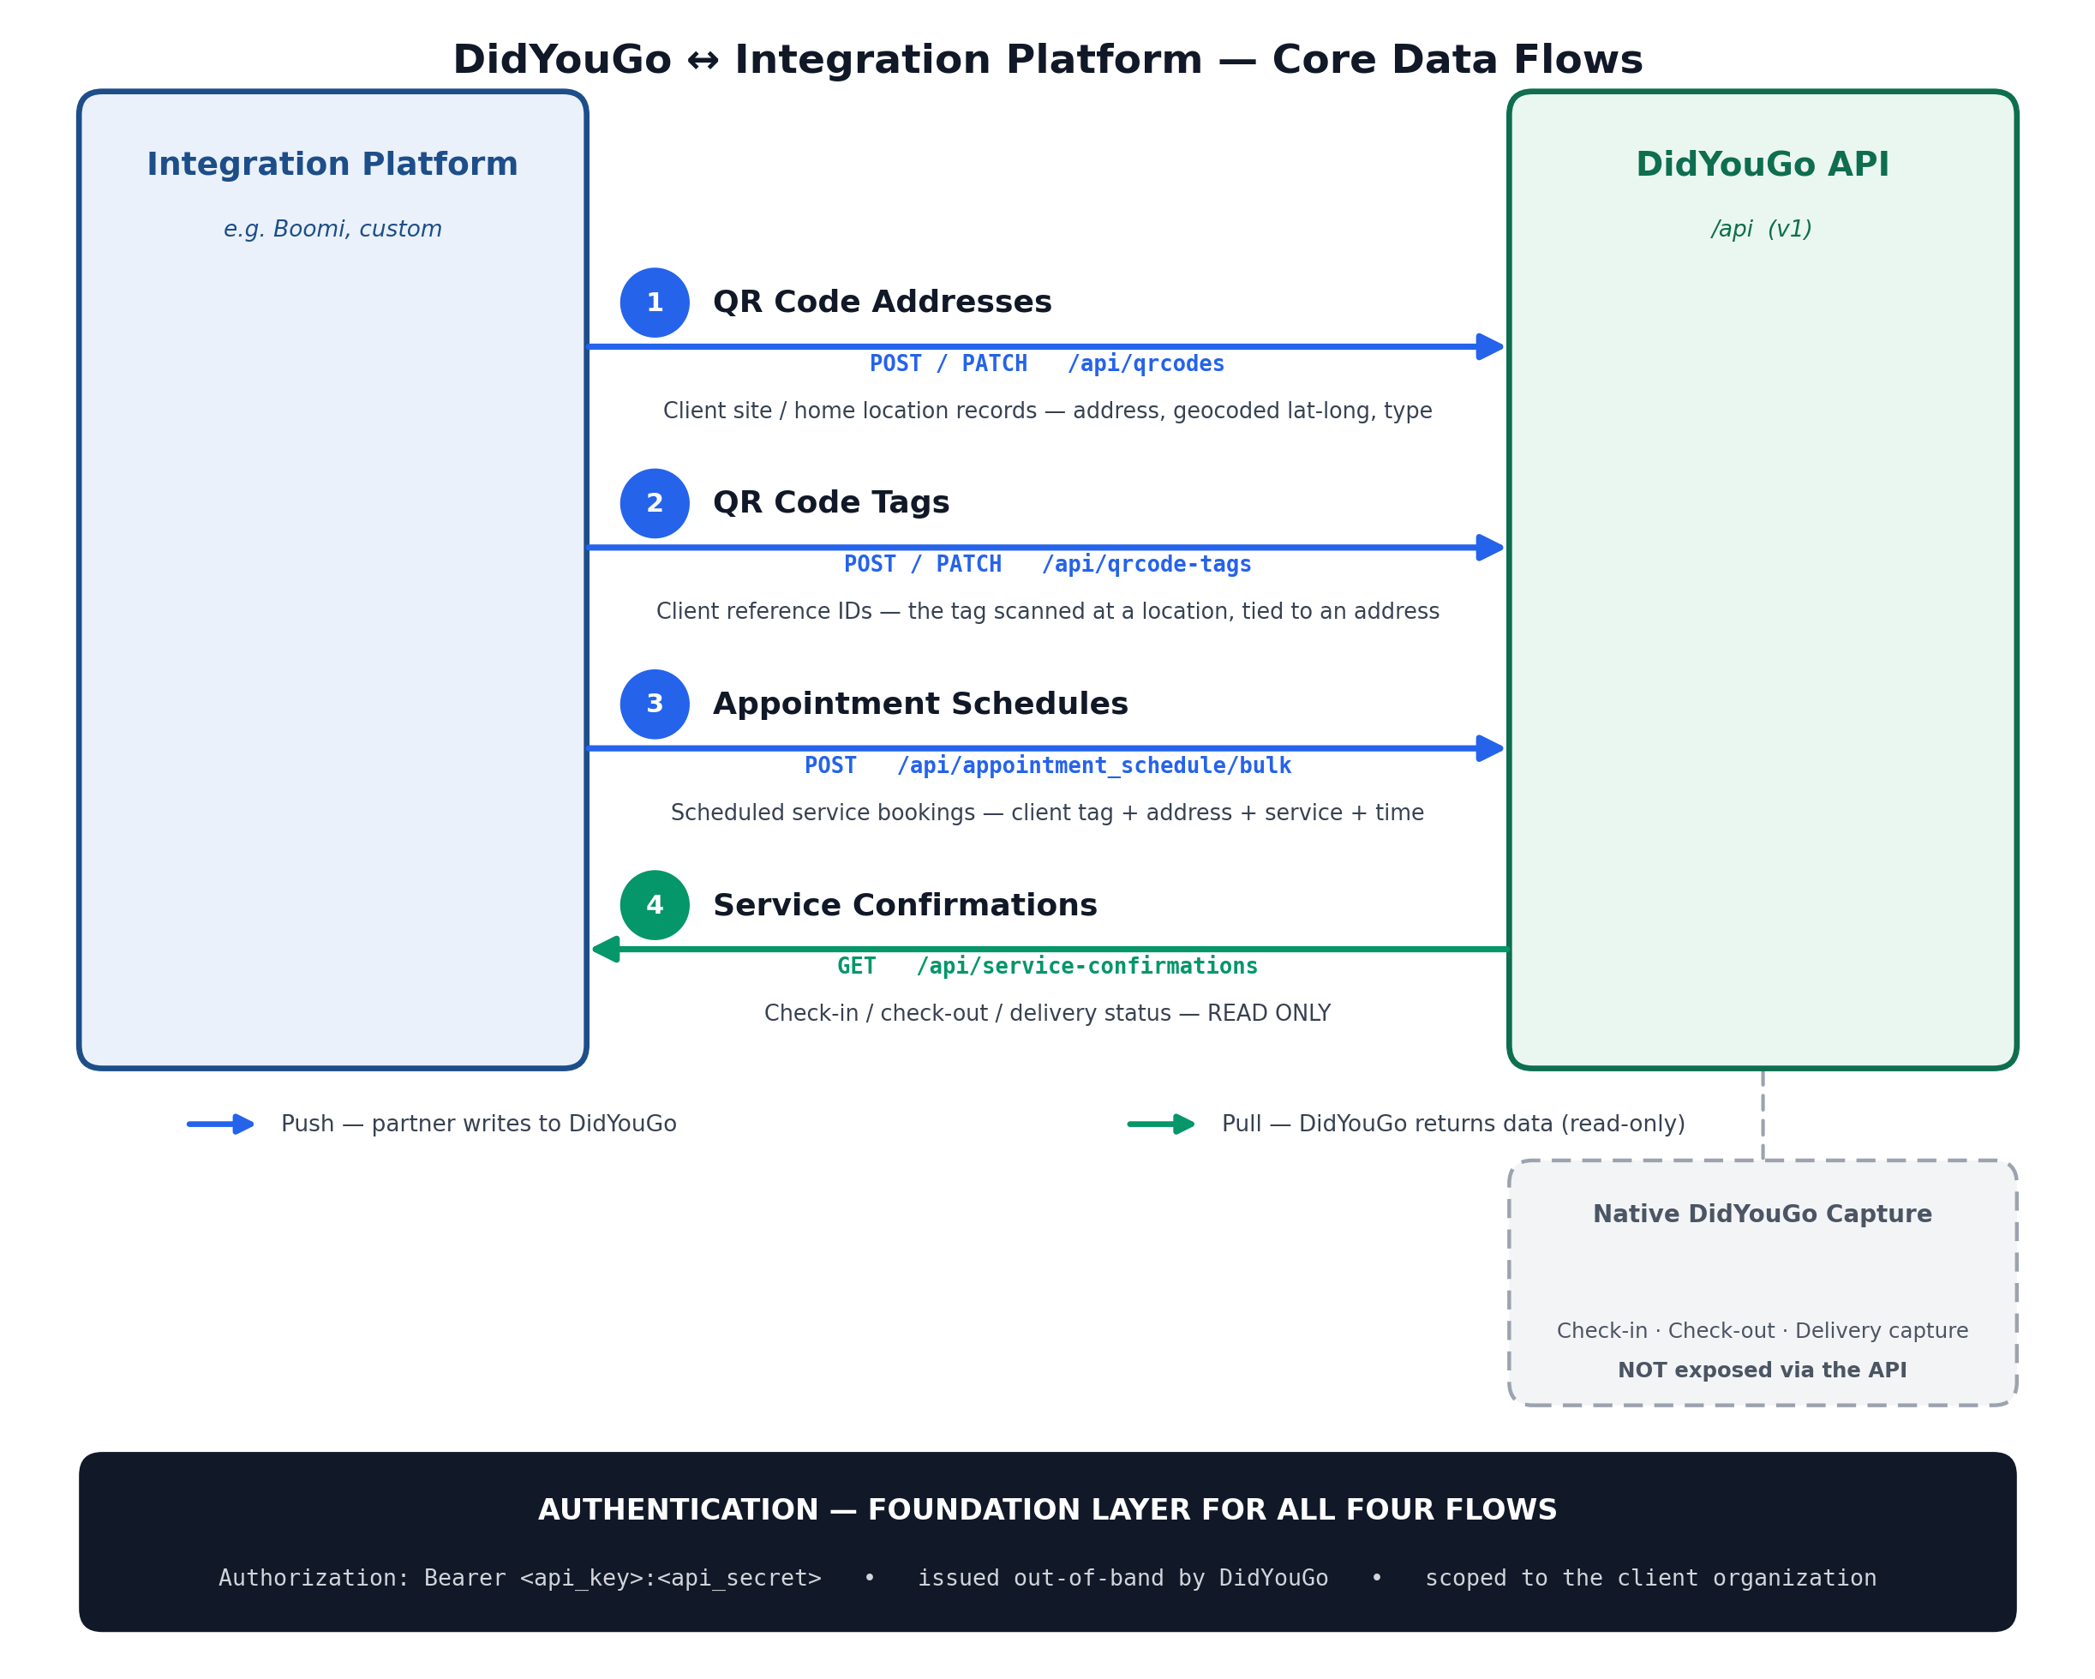Click the '/api/qrcode-tags' endpoint text
Screen dimensions: 2095x1679
pyautogui.click(x=1146, y=565)
